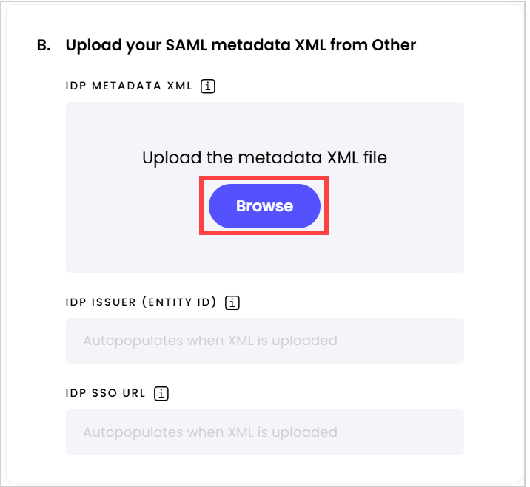Show info icon help for IDP SSO URL
The height and width of the screenshot is (487, 530).
pyautogui.click(x=161, y=393)
